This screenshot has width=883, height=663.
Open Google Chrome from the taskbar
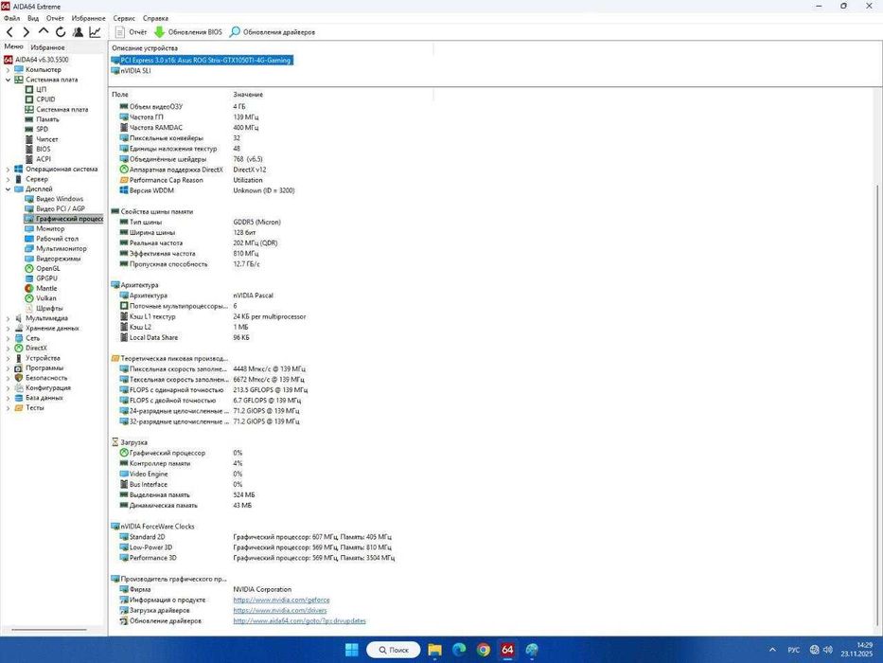pyautogui.click(x=484, y=650)
